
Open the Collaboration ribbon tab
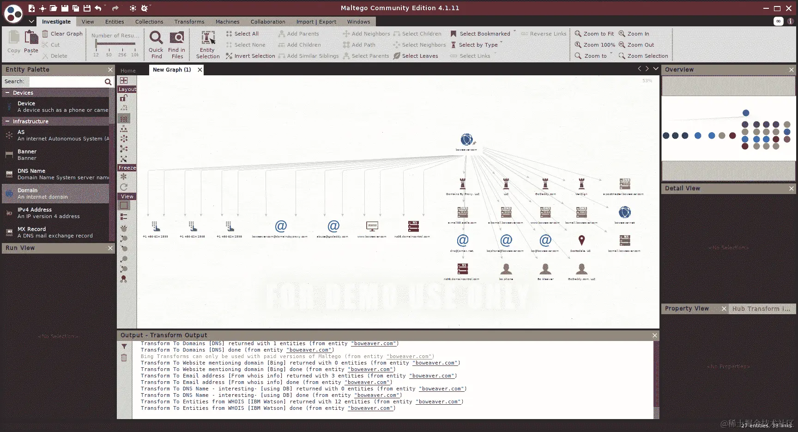[x=268, y=22]
